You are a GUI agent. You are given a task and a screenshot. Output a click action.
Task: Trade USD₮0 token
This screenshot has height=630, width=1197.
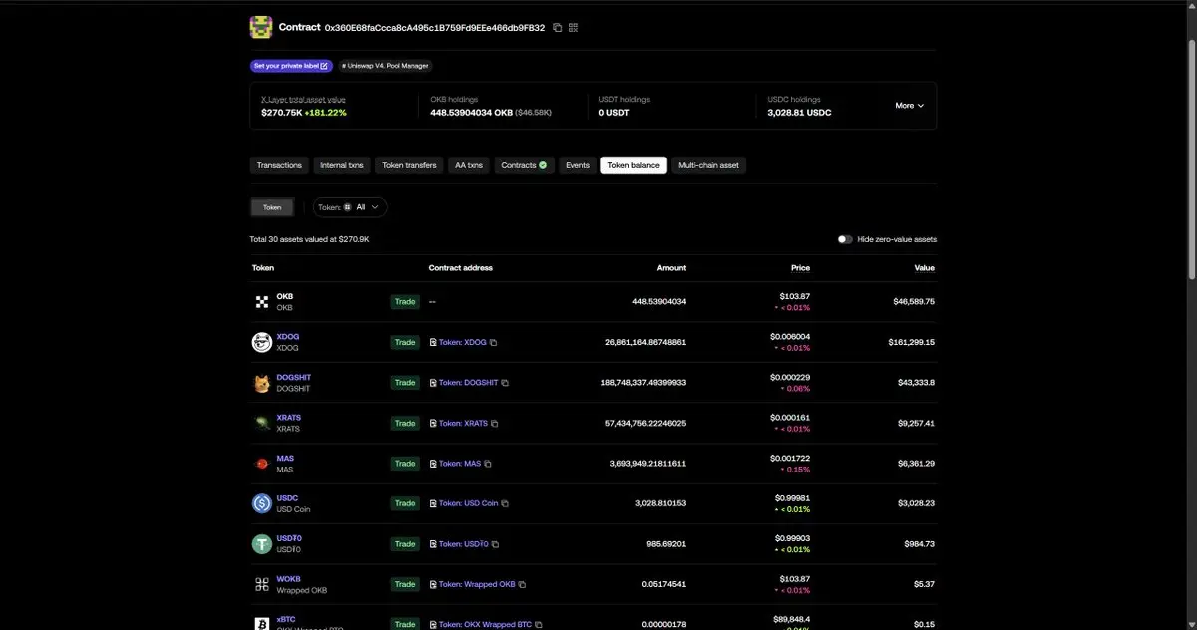tap(405, 544)
